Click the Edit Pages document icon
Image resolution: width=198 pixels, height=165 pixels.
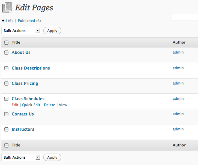[7, 7]
